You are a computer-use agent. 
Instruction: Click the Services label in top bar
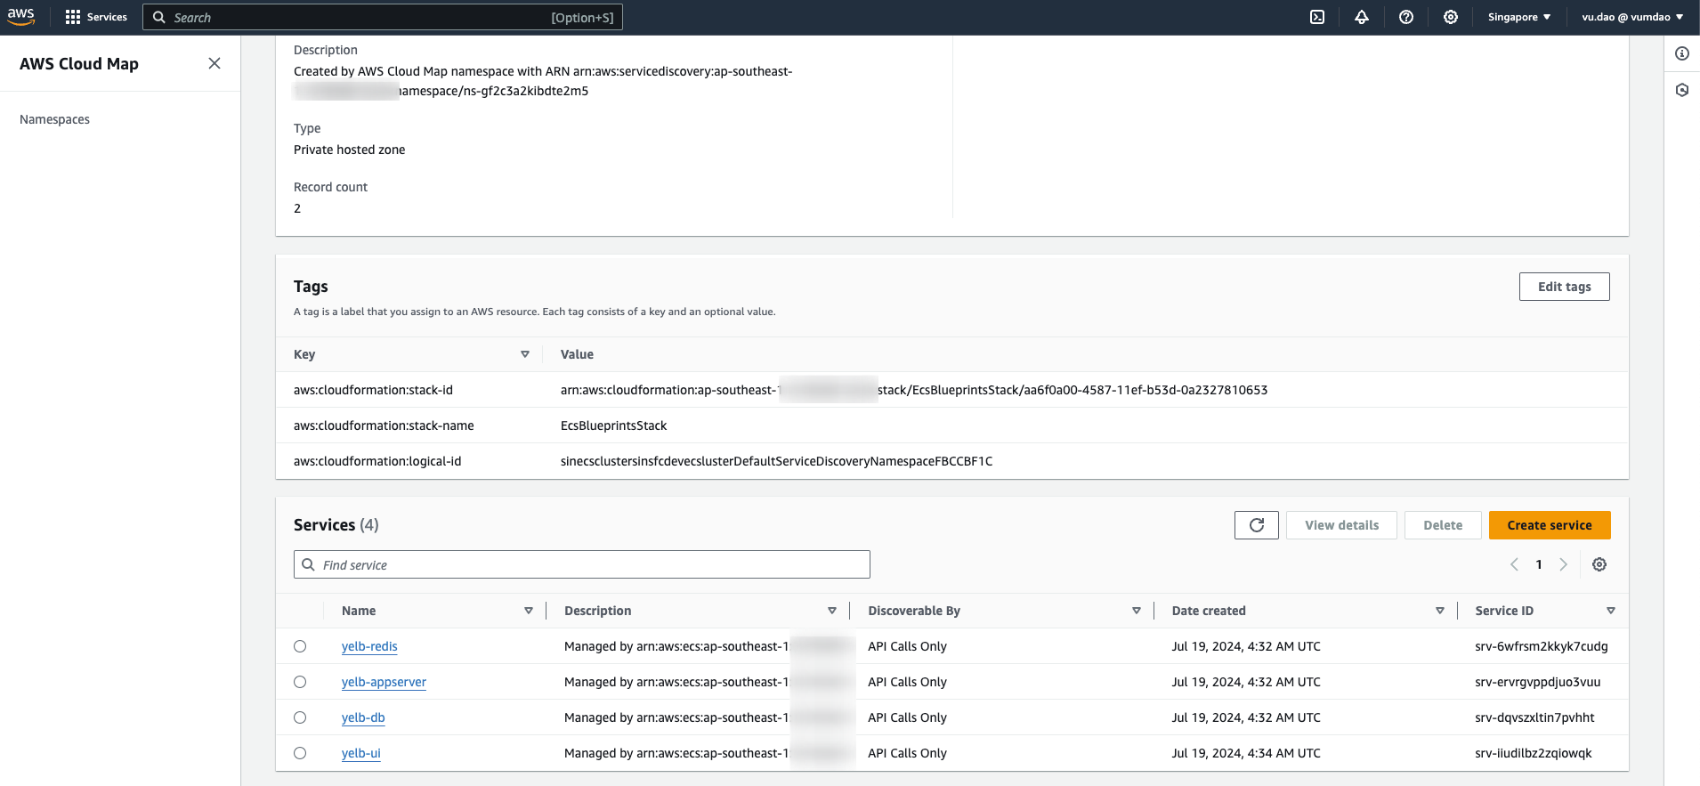tap(107, 17)
